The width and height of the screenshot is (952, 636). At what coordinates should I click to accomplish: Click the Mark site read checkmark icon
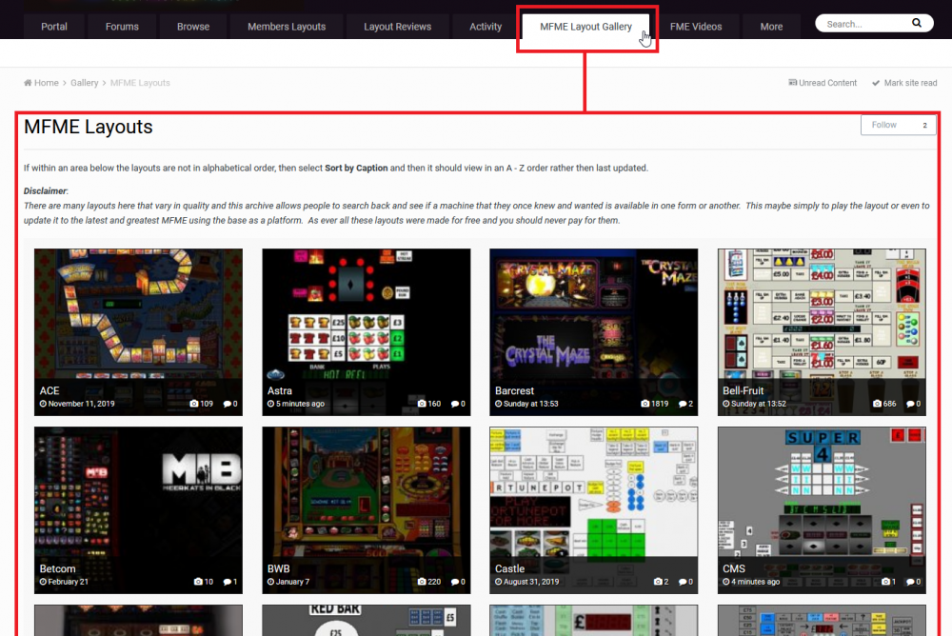(876, 83)
